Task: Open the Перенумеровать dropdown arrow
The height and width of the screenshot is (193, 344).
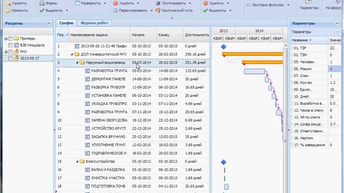Action: [152, 11]
